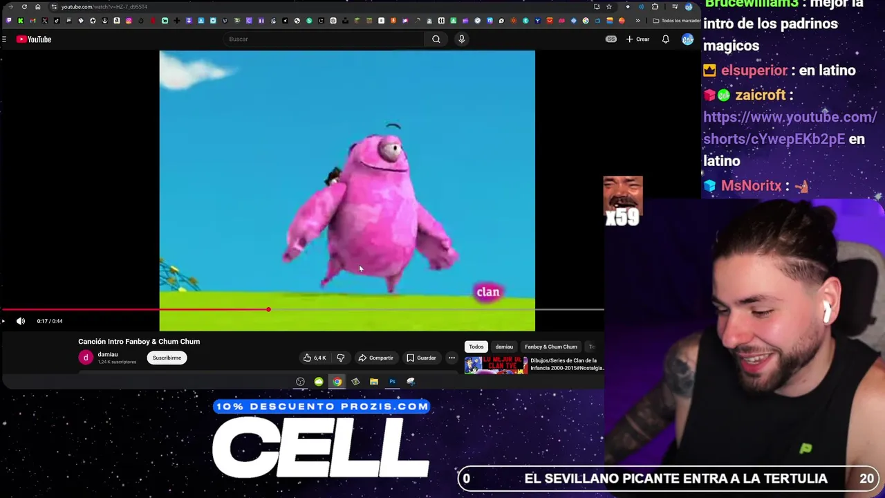Mute the video with the speaker icon
Viewport: 885px width, 498px height.
point(21,321)
